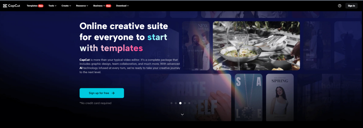This screenshot has height=128, width=363.
Task: Open the help question mark icon
Action: [x=340, y=6]
